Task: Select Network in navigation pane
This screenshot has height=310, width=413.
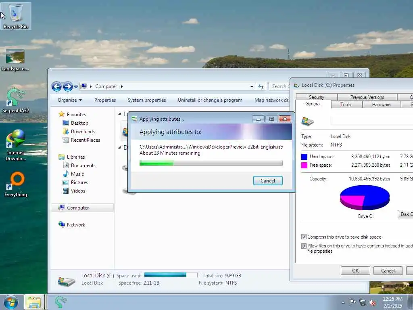Action: [76, 224]
